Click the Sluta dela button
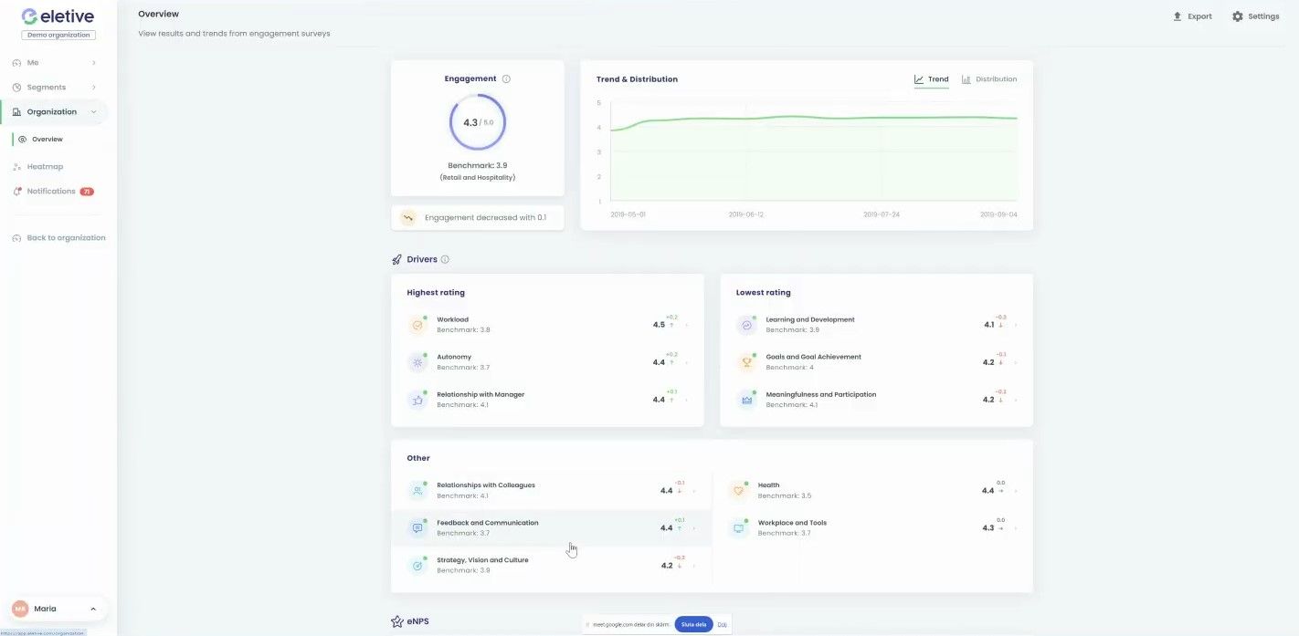 pos(694,624)
